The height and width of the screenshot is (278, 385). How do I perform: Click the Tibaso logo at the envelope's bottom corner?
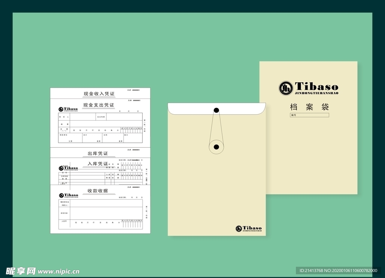[x=249, y=229]
